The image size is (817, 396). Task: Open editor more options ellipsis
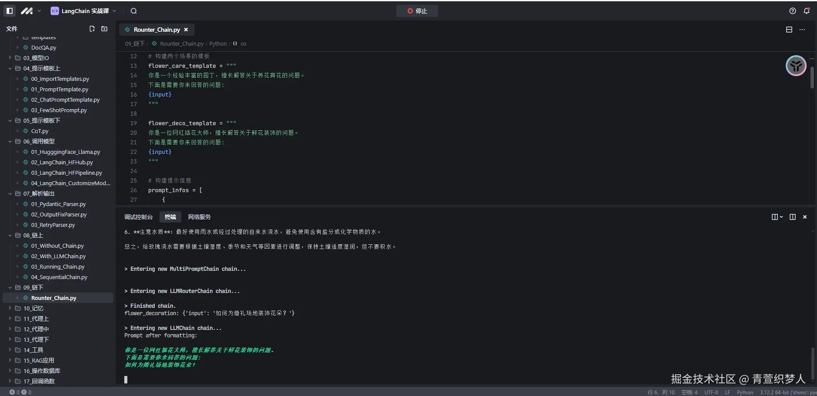(x=802, y=30)
